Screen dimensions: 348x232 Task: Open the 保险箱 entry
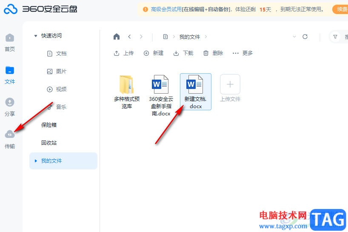pyautogui.click(x=49, y=125)
